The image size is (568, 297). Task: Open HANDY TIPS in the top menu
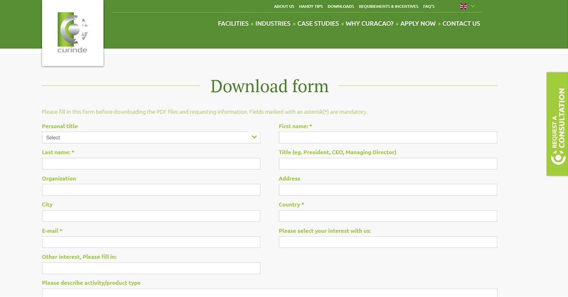pos(311,6)
